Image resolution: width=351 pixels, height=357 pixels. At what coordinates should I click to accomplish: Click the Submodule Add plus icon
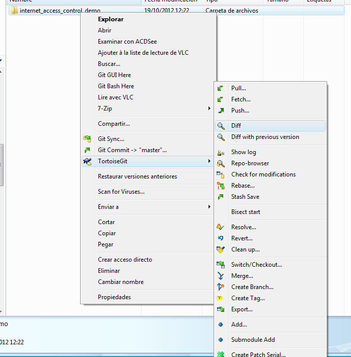[221, 340]
